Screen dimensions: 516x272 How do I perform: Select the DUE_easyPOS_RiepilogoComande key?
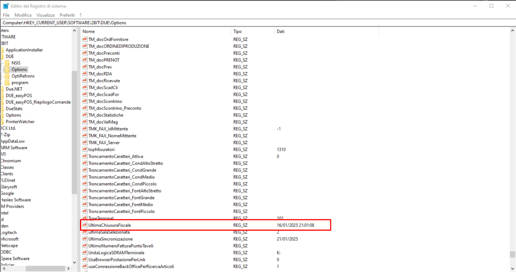click(38, 102)
